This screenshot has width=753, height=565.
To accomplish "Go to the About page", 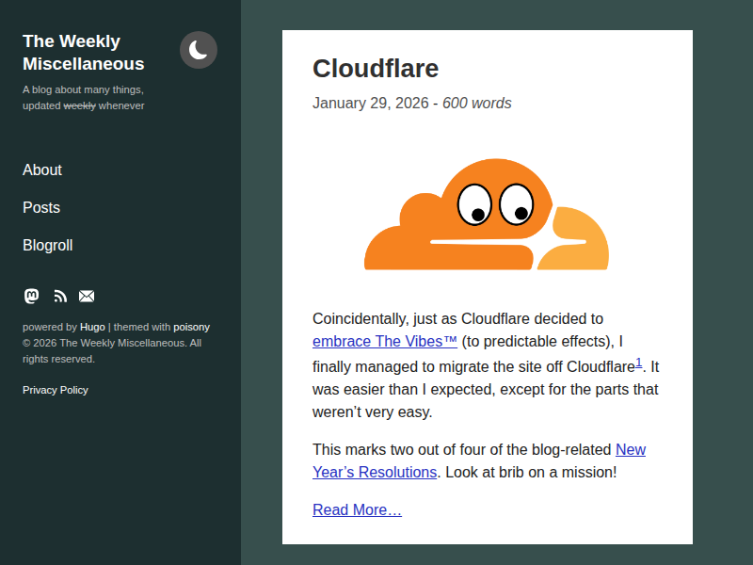I will (42, 169).
